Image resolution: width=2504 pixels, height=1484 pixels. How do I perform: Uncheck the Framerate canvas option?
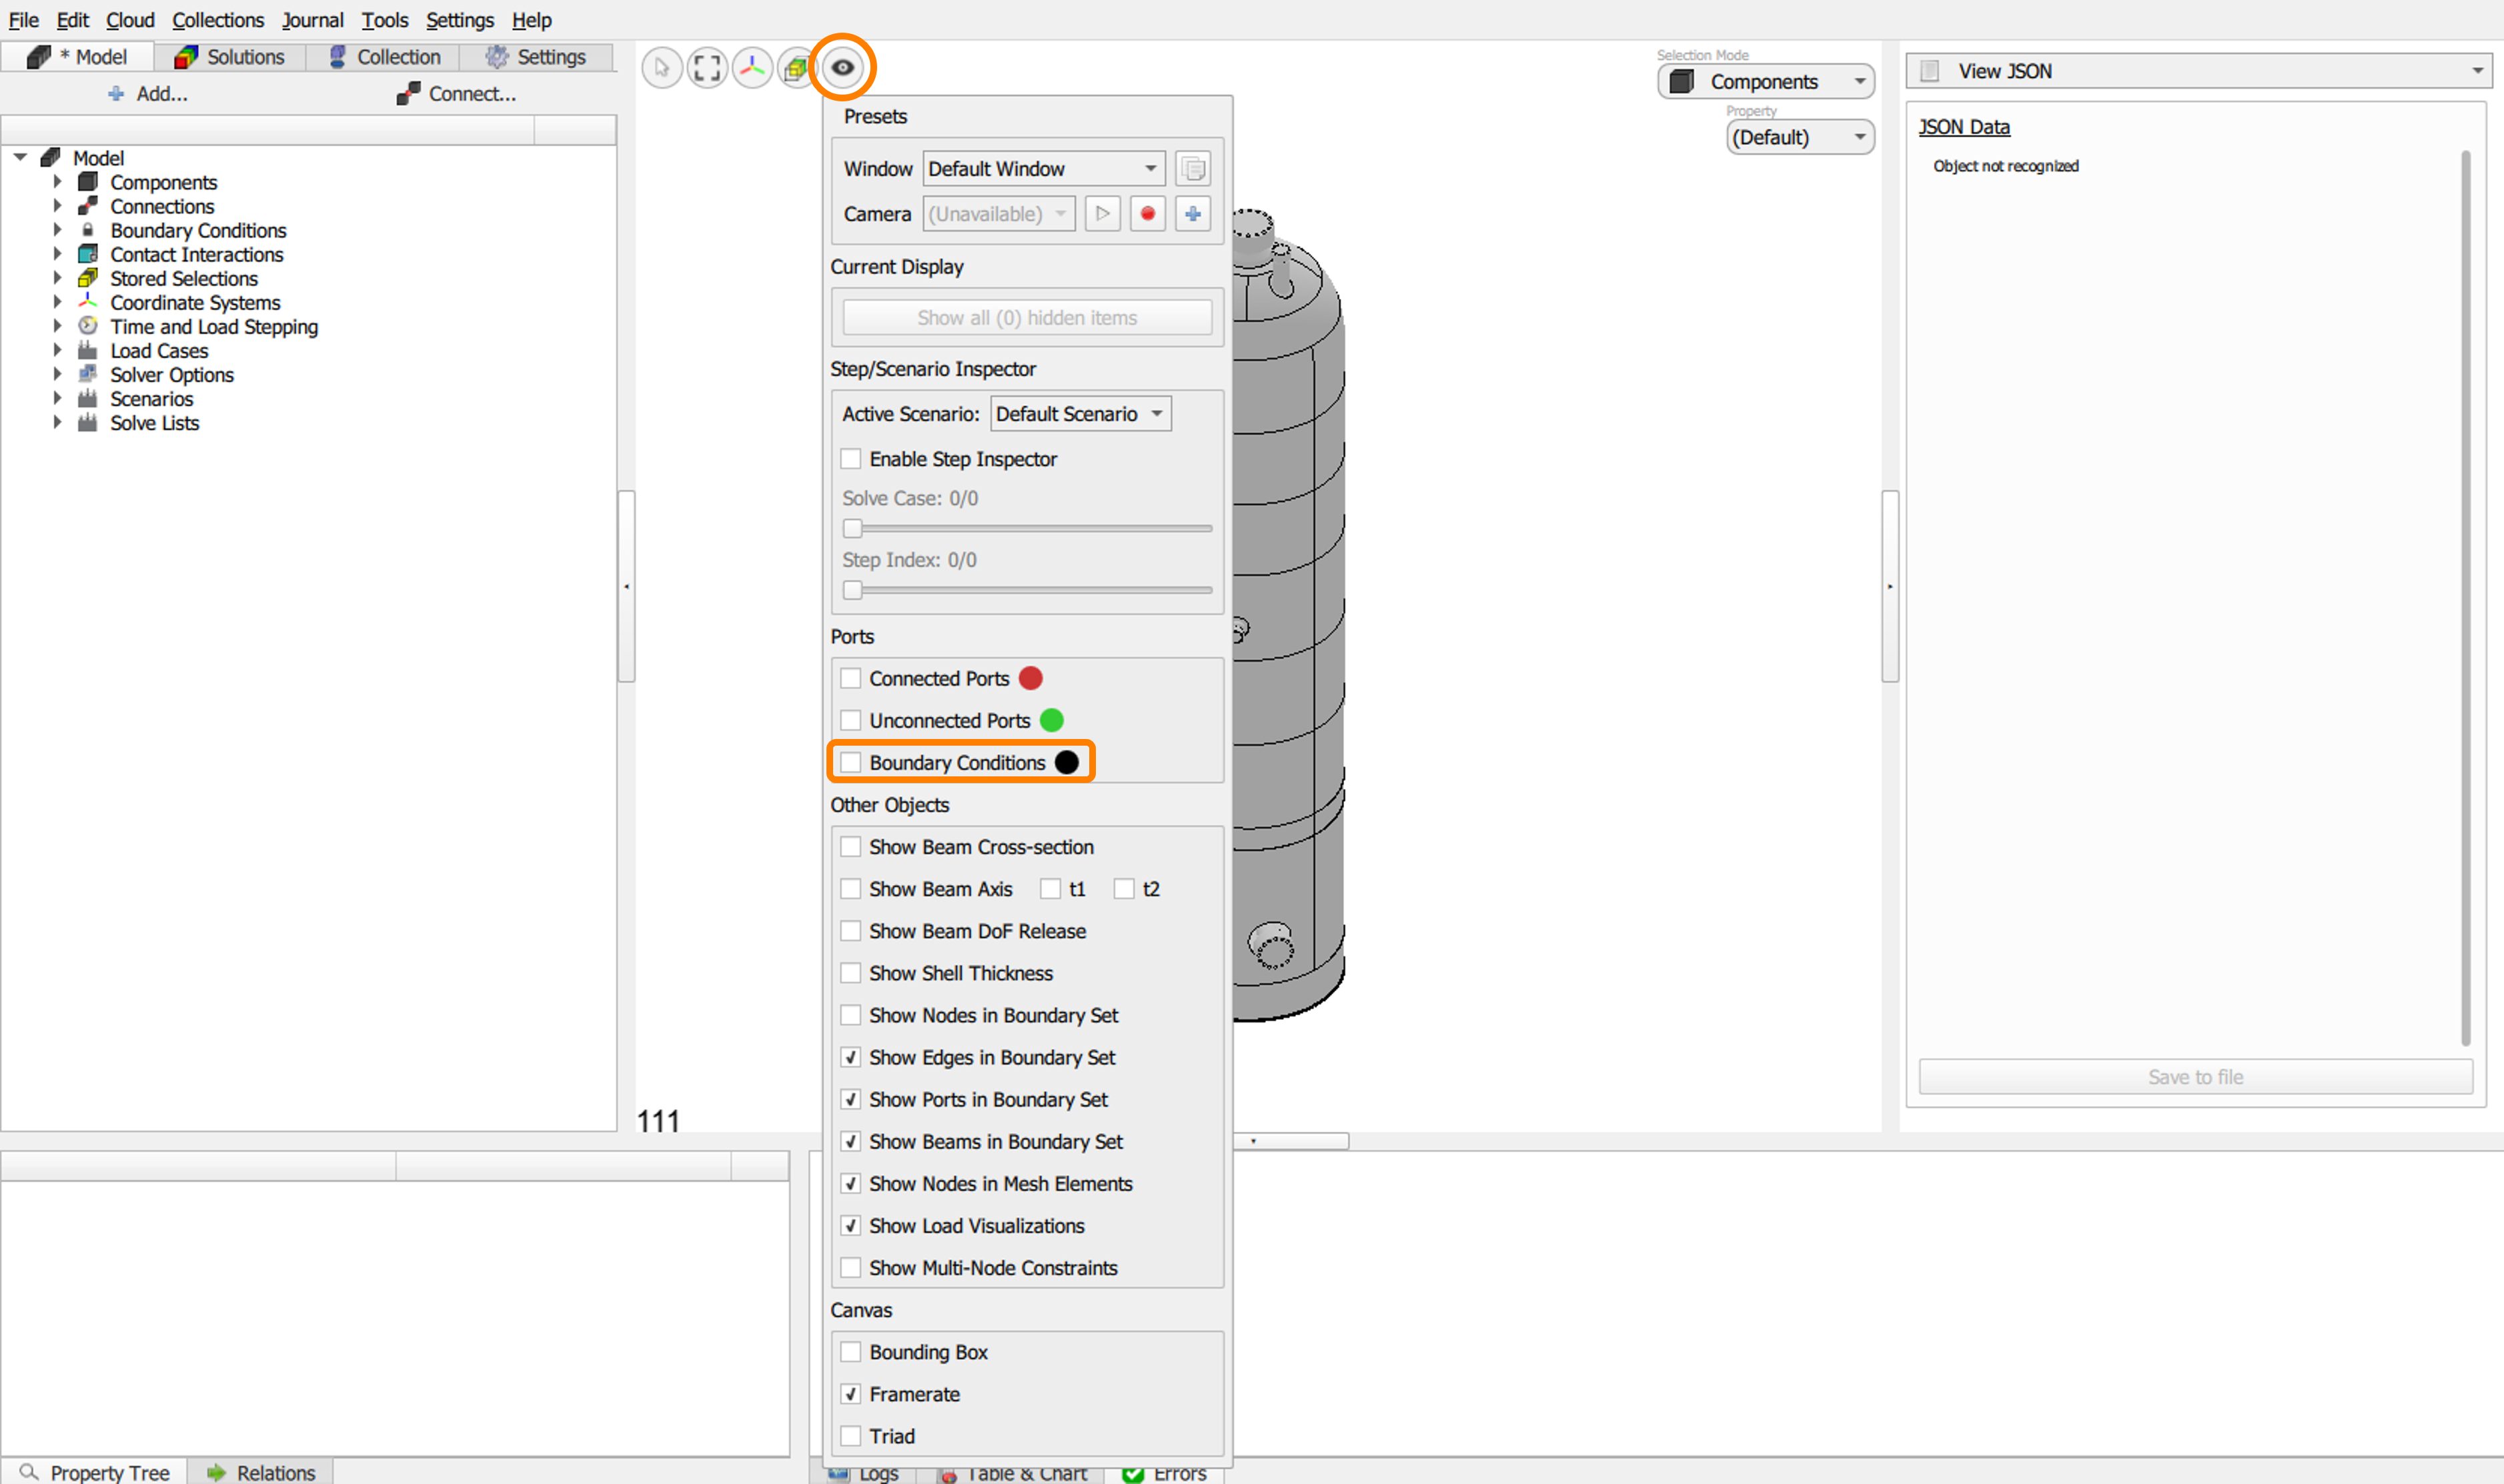point(851,1394)
